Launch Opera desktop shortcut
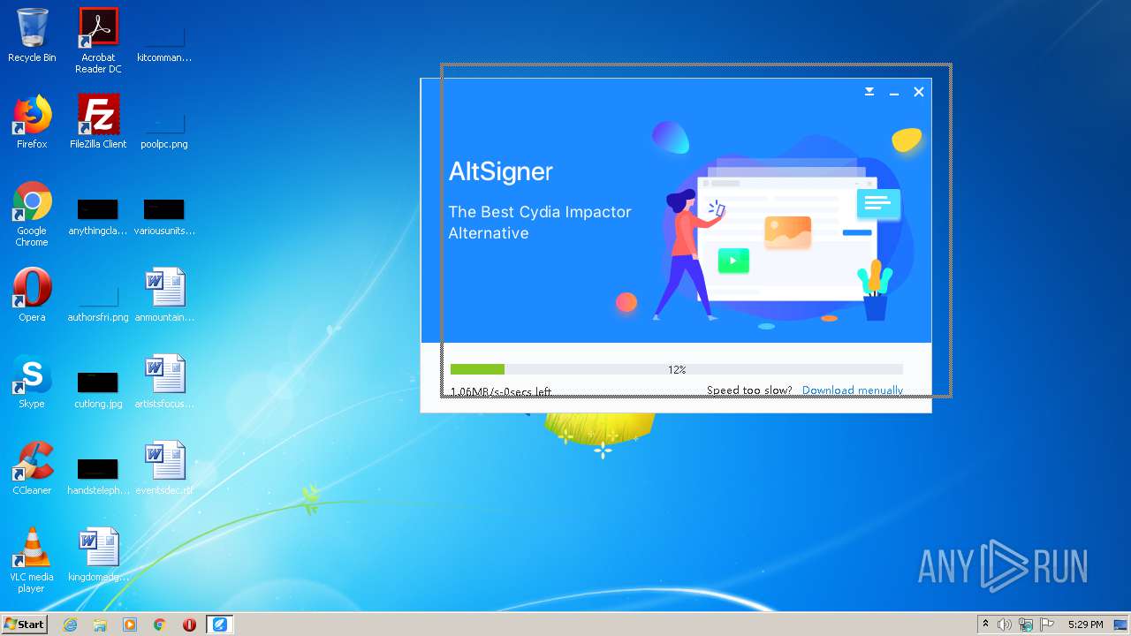1131x636 pixels. pyautogui.click(x=32, y=295)
